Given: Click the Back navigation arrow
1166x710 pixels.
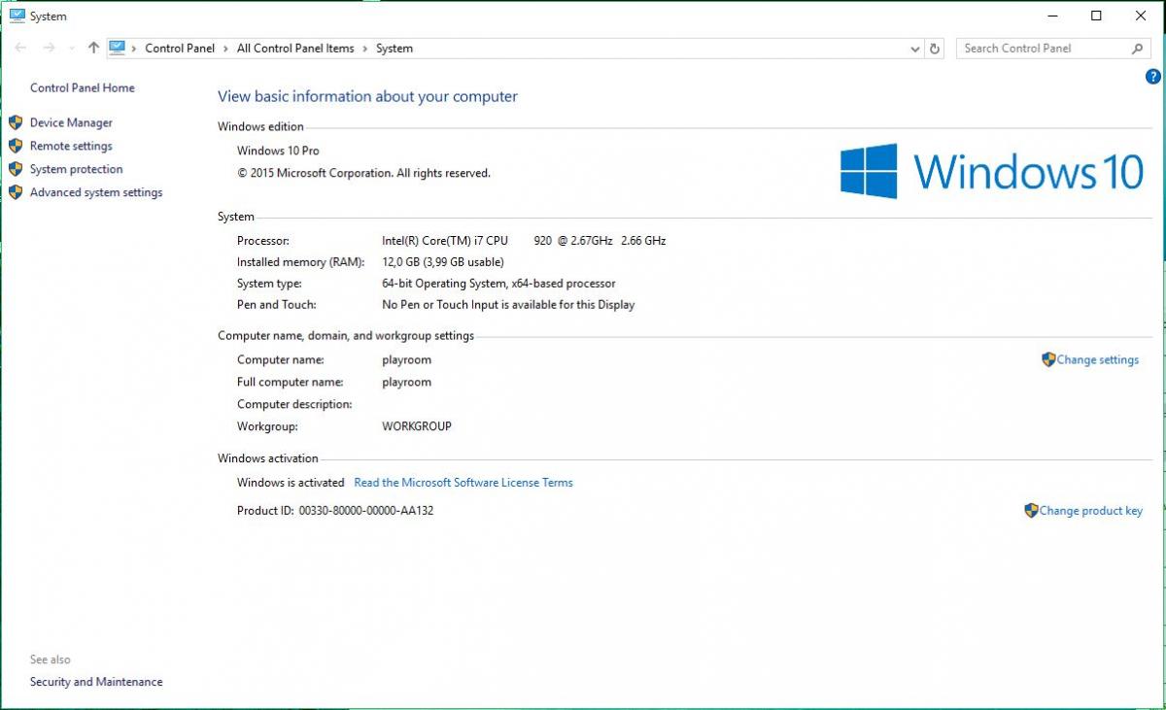Looking at the screenshot, I should [20, 48].
